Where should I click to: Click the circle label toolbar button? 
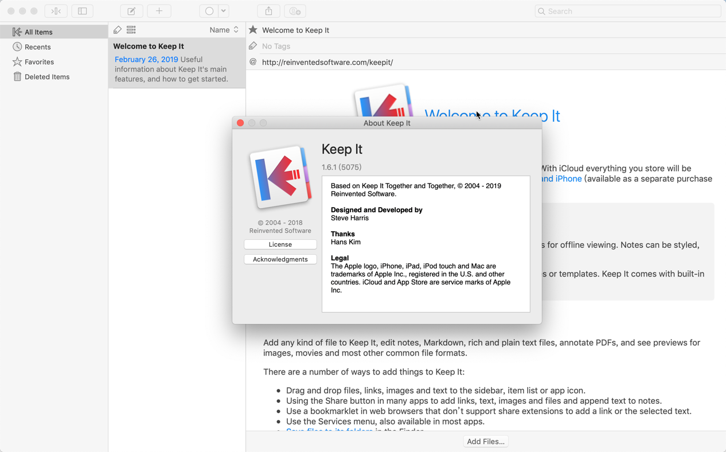pyautogui.click(x=209, y=11)
